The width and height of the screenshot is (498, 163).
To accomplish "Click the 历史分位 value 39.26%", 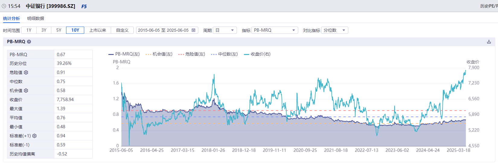I will [64, 63].
